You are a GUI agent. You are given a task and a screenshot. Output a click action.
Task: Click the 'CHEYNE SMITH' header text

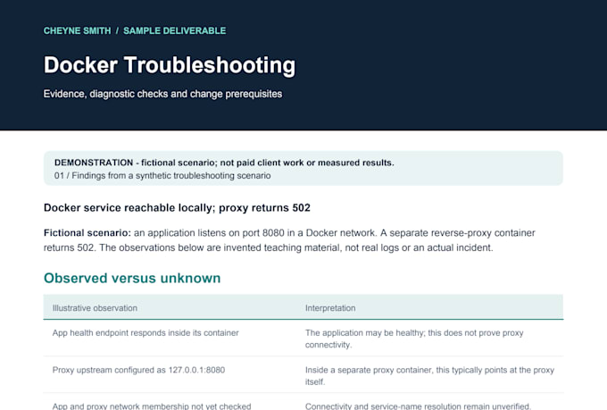pos(77,30)
